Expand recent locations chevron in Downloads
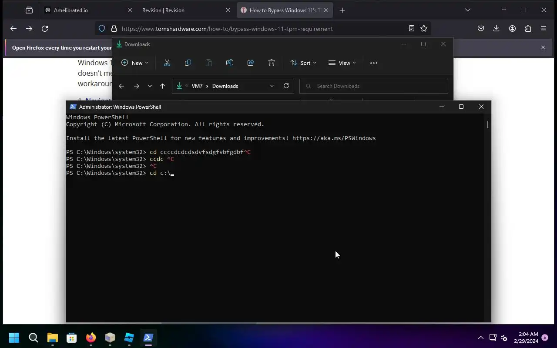557x348 pixels. click(150, 86)
